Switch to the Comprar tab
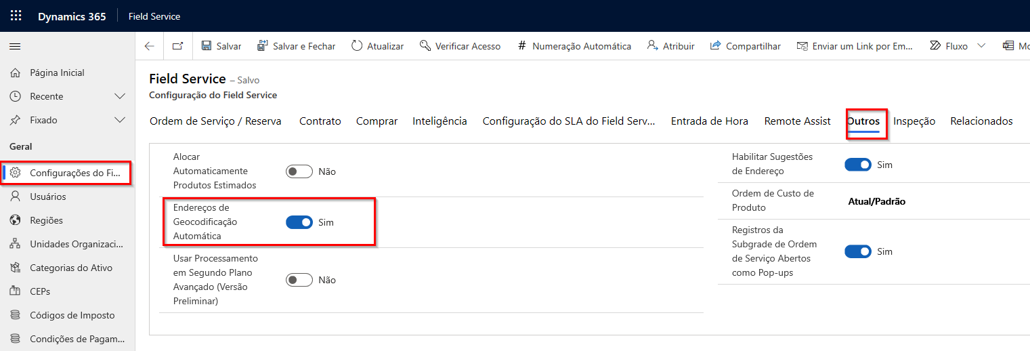 point(377,121)
